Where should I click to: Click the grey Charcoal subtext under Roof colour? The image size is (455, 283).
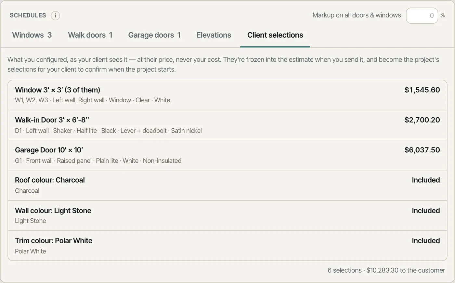27,191
